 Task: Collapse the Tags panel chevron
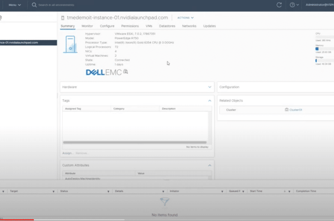tap(209, 101)
